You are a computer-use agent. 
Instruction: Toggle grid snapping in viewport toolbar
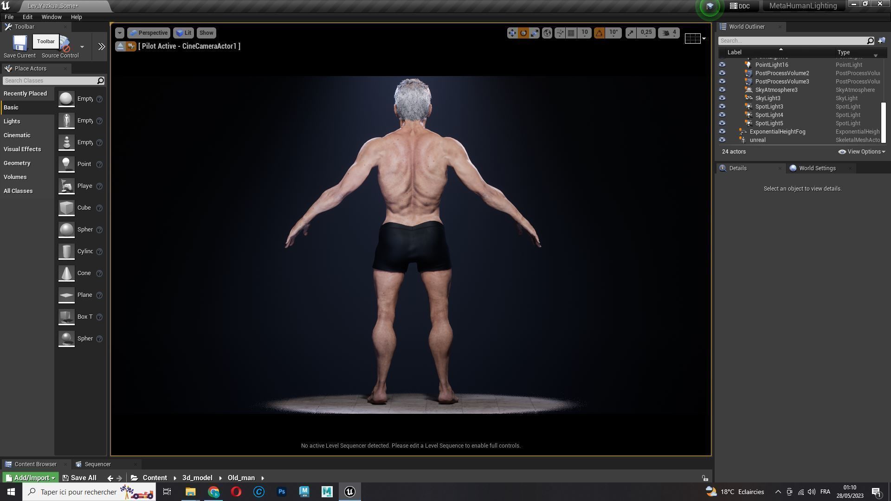571,33
